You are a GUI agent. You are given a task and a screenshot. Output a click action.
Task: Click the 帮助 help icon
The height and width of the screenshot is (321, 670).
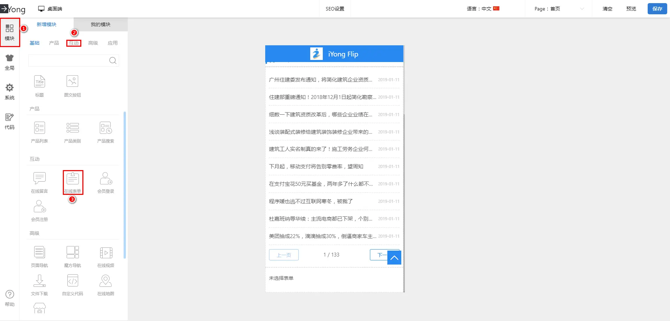10,298
